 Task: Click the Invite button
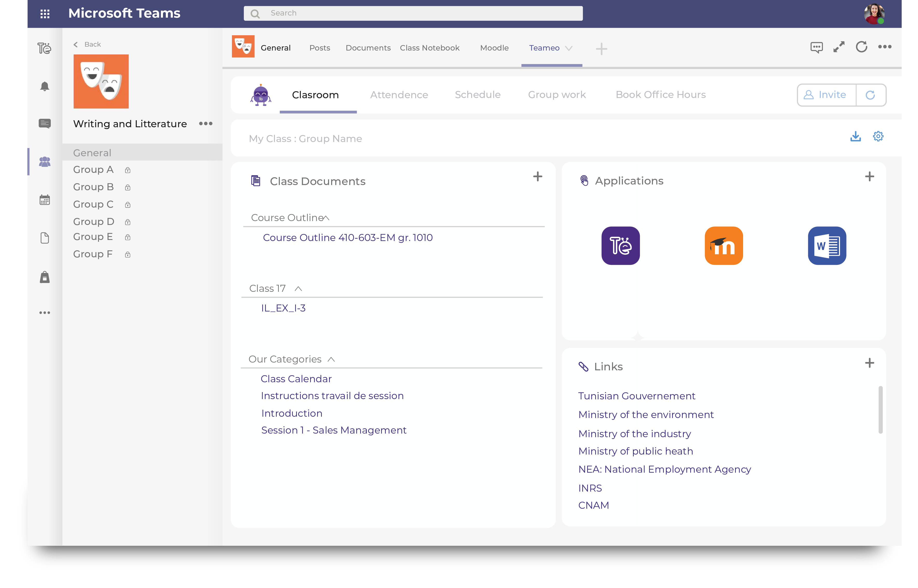pyautogui.click(x=826, y=95)
